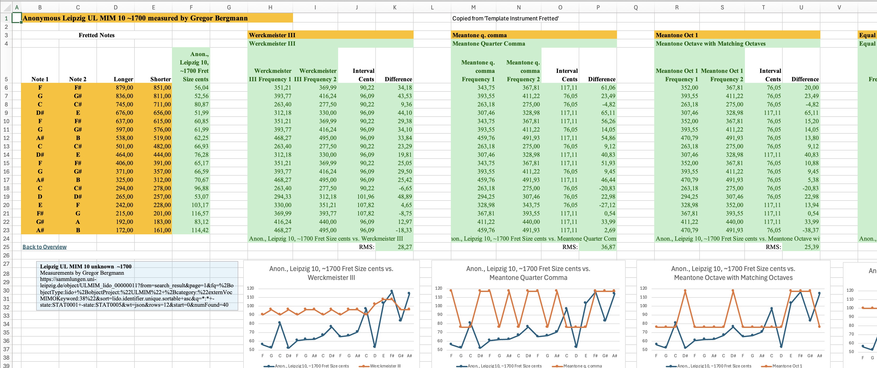Select column F header
877x368 pixels.
(x=191, y=7)
